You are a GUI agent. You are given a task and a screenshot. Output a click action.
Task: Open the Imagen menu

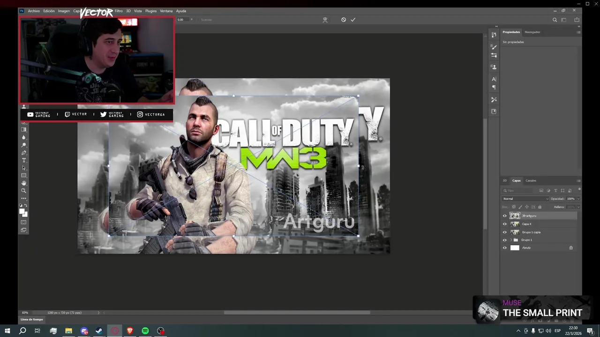point(64,11)
